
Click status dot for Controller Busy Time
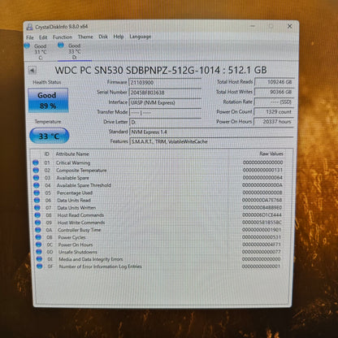pos(38,230)
